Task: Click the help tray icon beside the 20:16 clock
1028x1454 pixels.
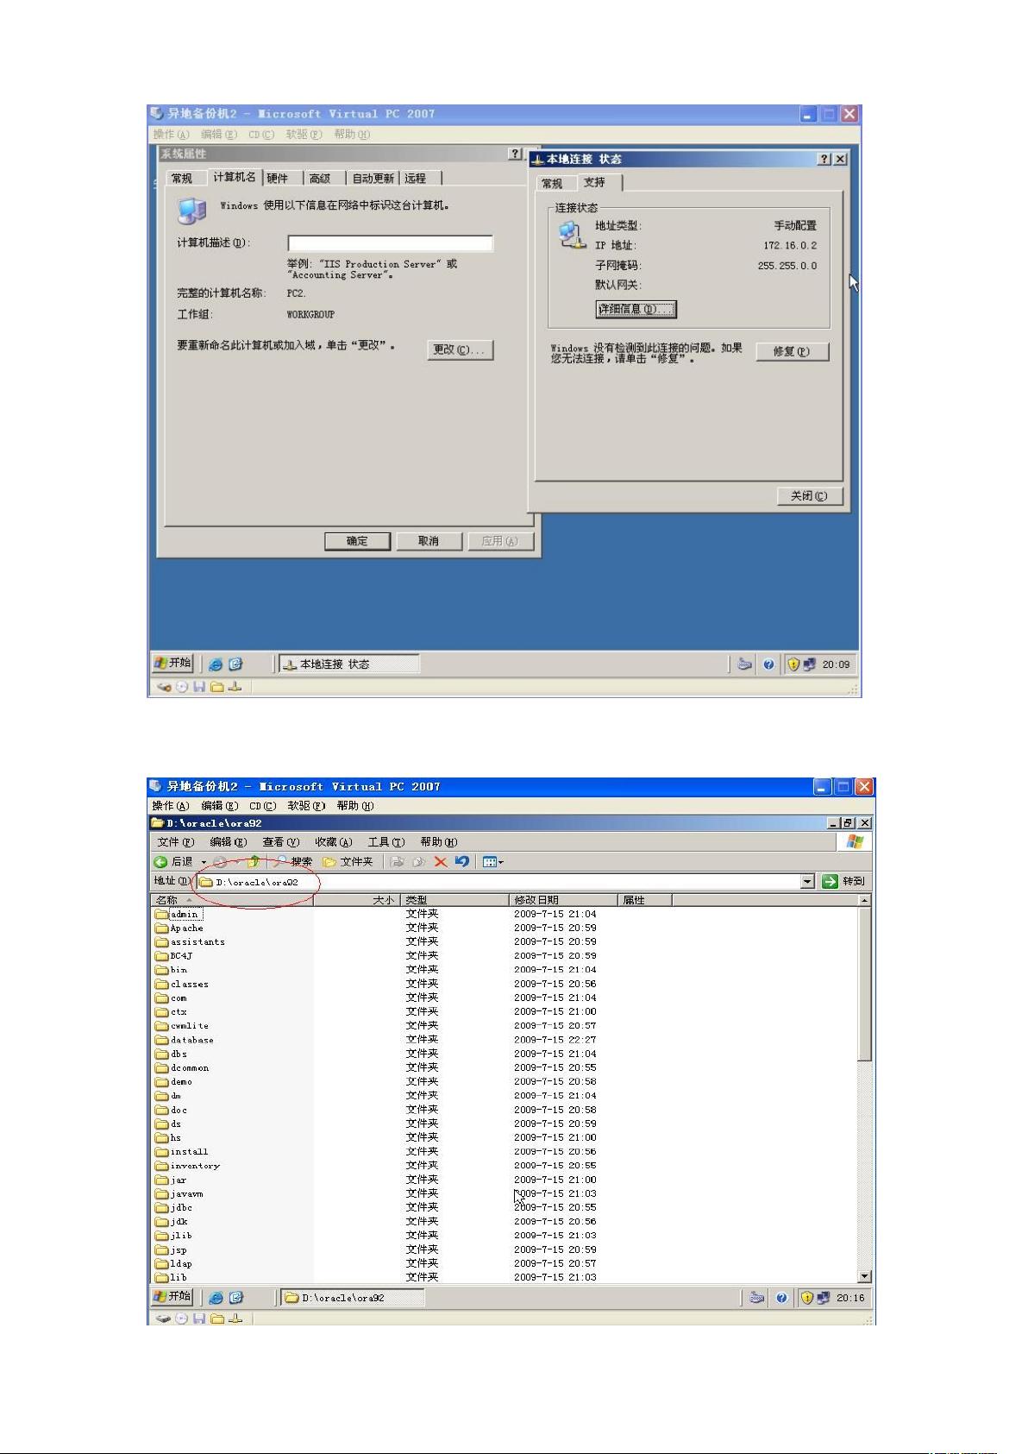Action: (781, 1298)
